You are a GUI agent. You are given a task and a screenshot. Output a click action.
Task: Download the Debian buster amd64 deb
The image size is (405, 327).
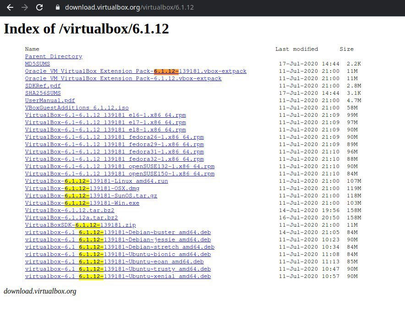(118, 232)
